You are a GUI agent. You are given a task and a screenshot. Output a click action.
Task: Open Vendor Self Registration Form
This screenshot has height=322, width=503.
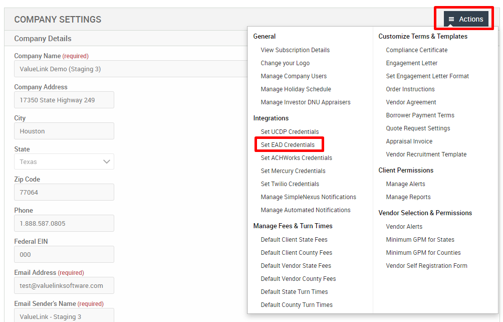[426, 265]
